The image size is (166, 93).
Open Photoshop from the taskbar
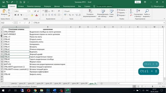pos(48,90)
